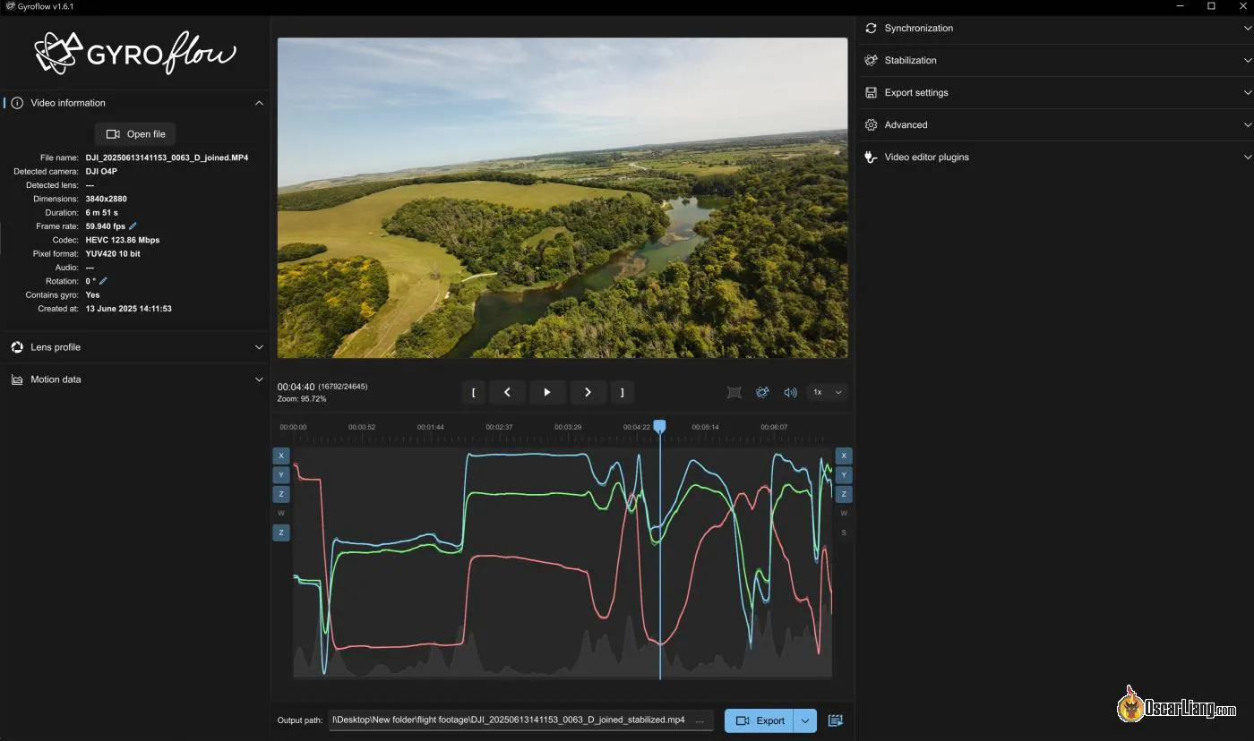Click timeline ruler at 00:05:14
The image size is (1254, 741).
[x=705, y=428]
